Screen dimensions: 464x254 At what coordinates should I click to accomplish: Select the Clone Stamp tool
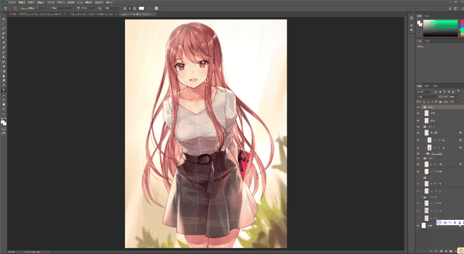pyautogui.click(x=3, y=57)
